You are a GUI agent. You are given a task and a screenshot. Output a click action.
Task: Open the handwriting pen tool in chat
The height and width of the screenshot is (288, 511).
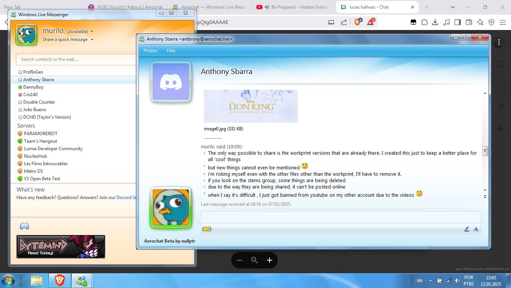point(467,229)
